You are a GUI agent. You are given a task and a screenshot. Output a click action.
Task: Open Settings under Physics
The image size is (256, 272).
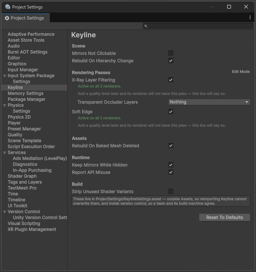[x=21, y=111]
